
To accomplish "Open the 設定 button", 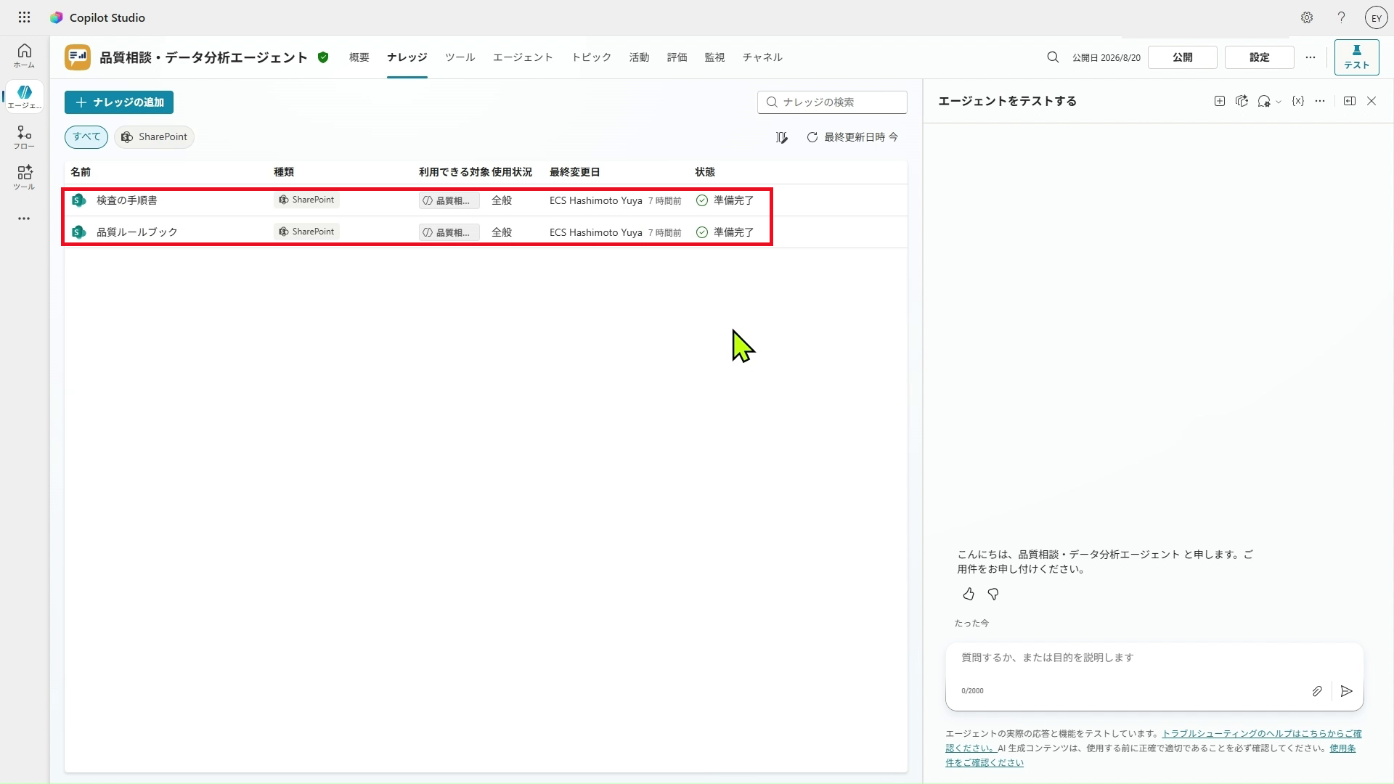I will 1260,57.
